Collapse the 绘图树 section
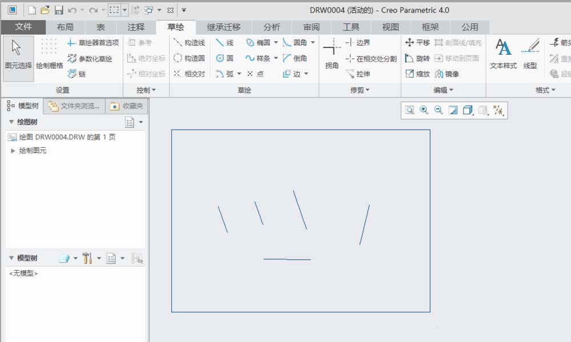 click(11, 122)
